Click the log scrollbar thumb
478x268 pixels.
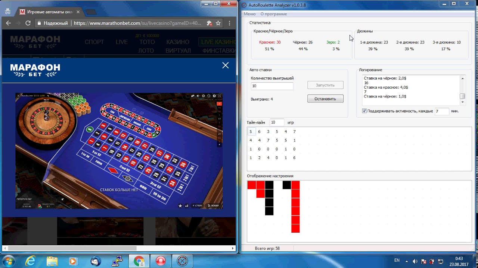click(x=463, y=96)
